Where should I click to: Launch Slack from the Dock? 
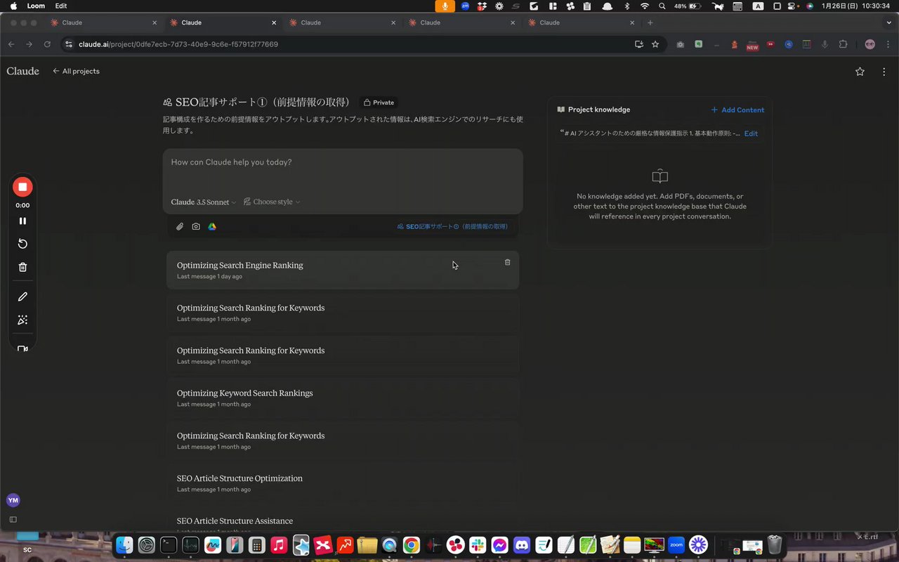coord(478,544)
